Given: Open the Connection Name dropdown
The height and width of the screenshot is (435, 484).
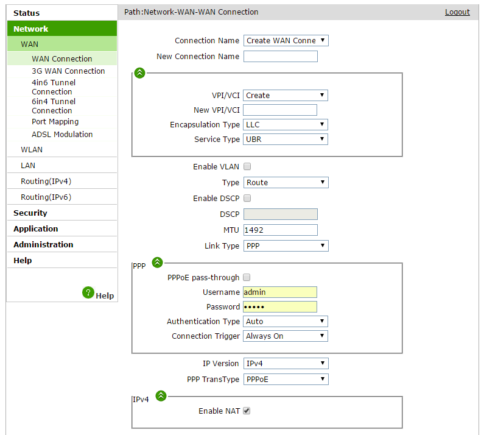Looking at the screenshot, I should 286,41.
